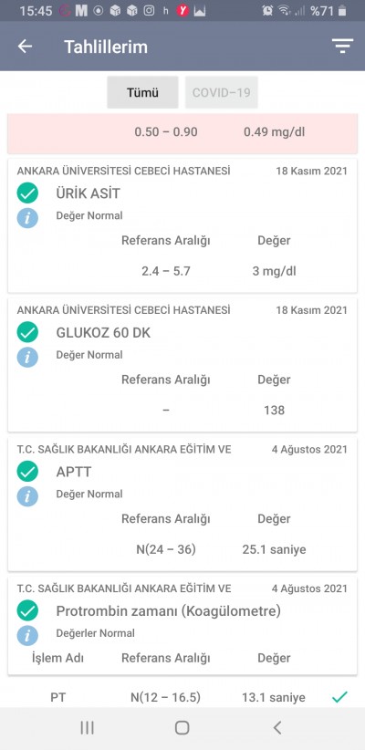Click the green check next to ÜRİK ASİT
Viewport: 365px width, 750px height.
click(x=27, y=193)
